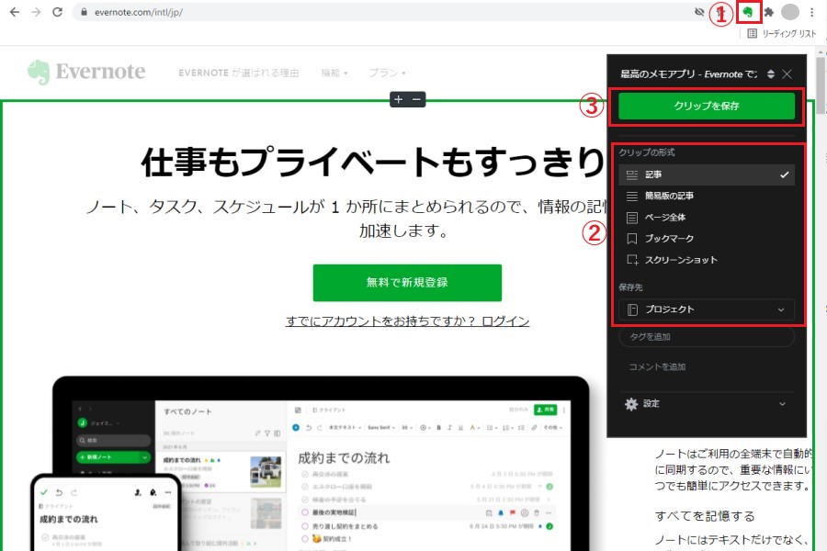Expand the 設定 section chevron
Image resolution: width=827 pixels, height=551 pixels.
pos(782,404)
